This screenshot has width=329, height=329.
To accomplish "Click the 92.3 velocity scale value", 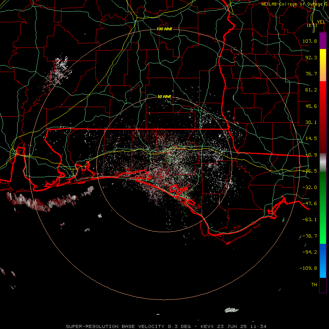I will point(311,57).
